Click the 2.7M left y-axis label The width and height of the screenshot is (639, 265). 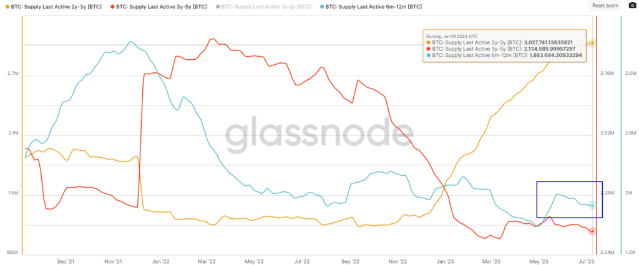[x=12, y=74]
